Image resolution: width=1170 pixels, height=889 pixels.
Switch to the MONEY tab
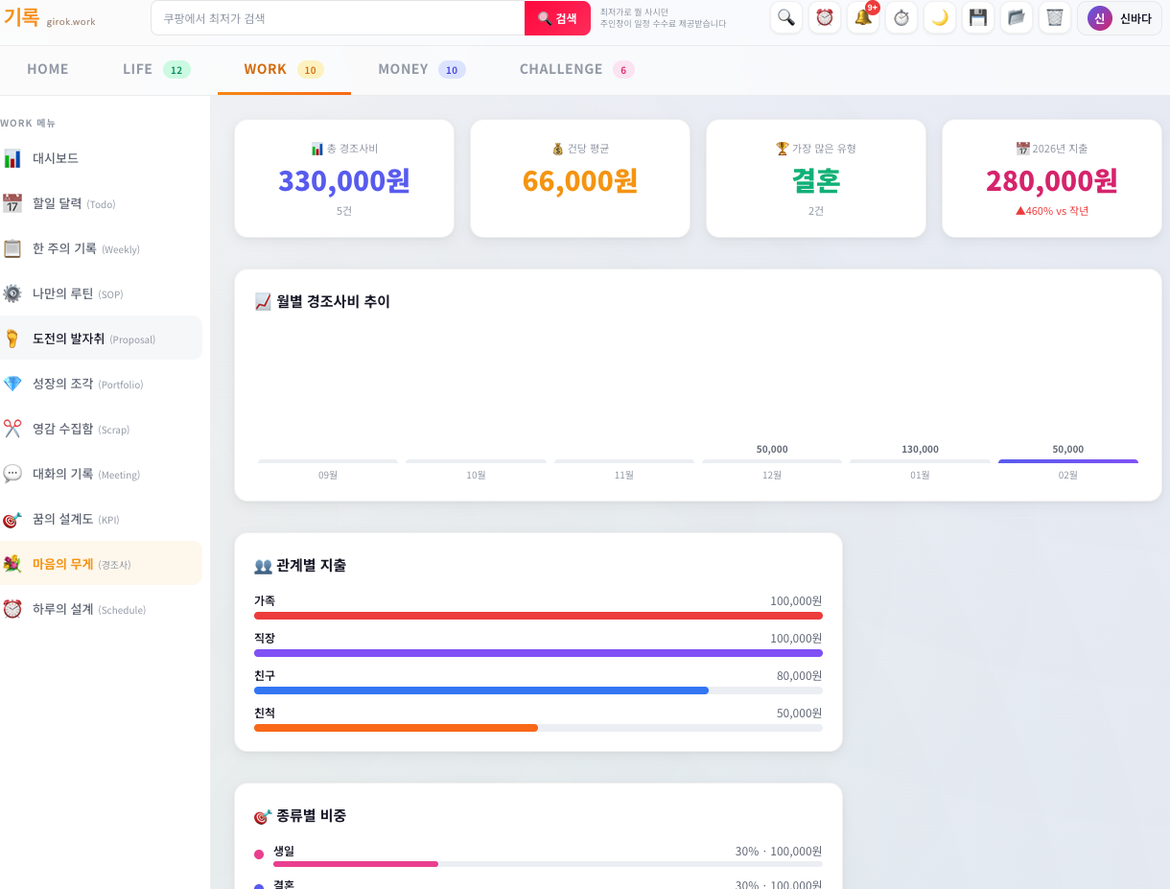[404, 68]
